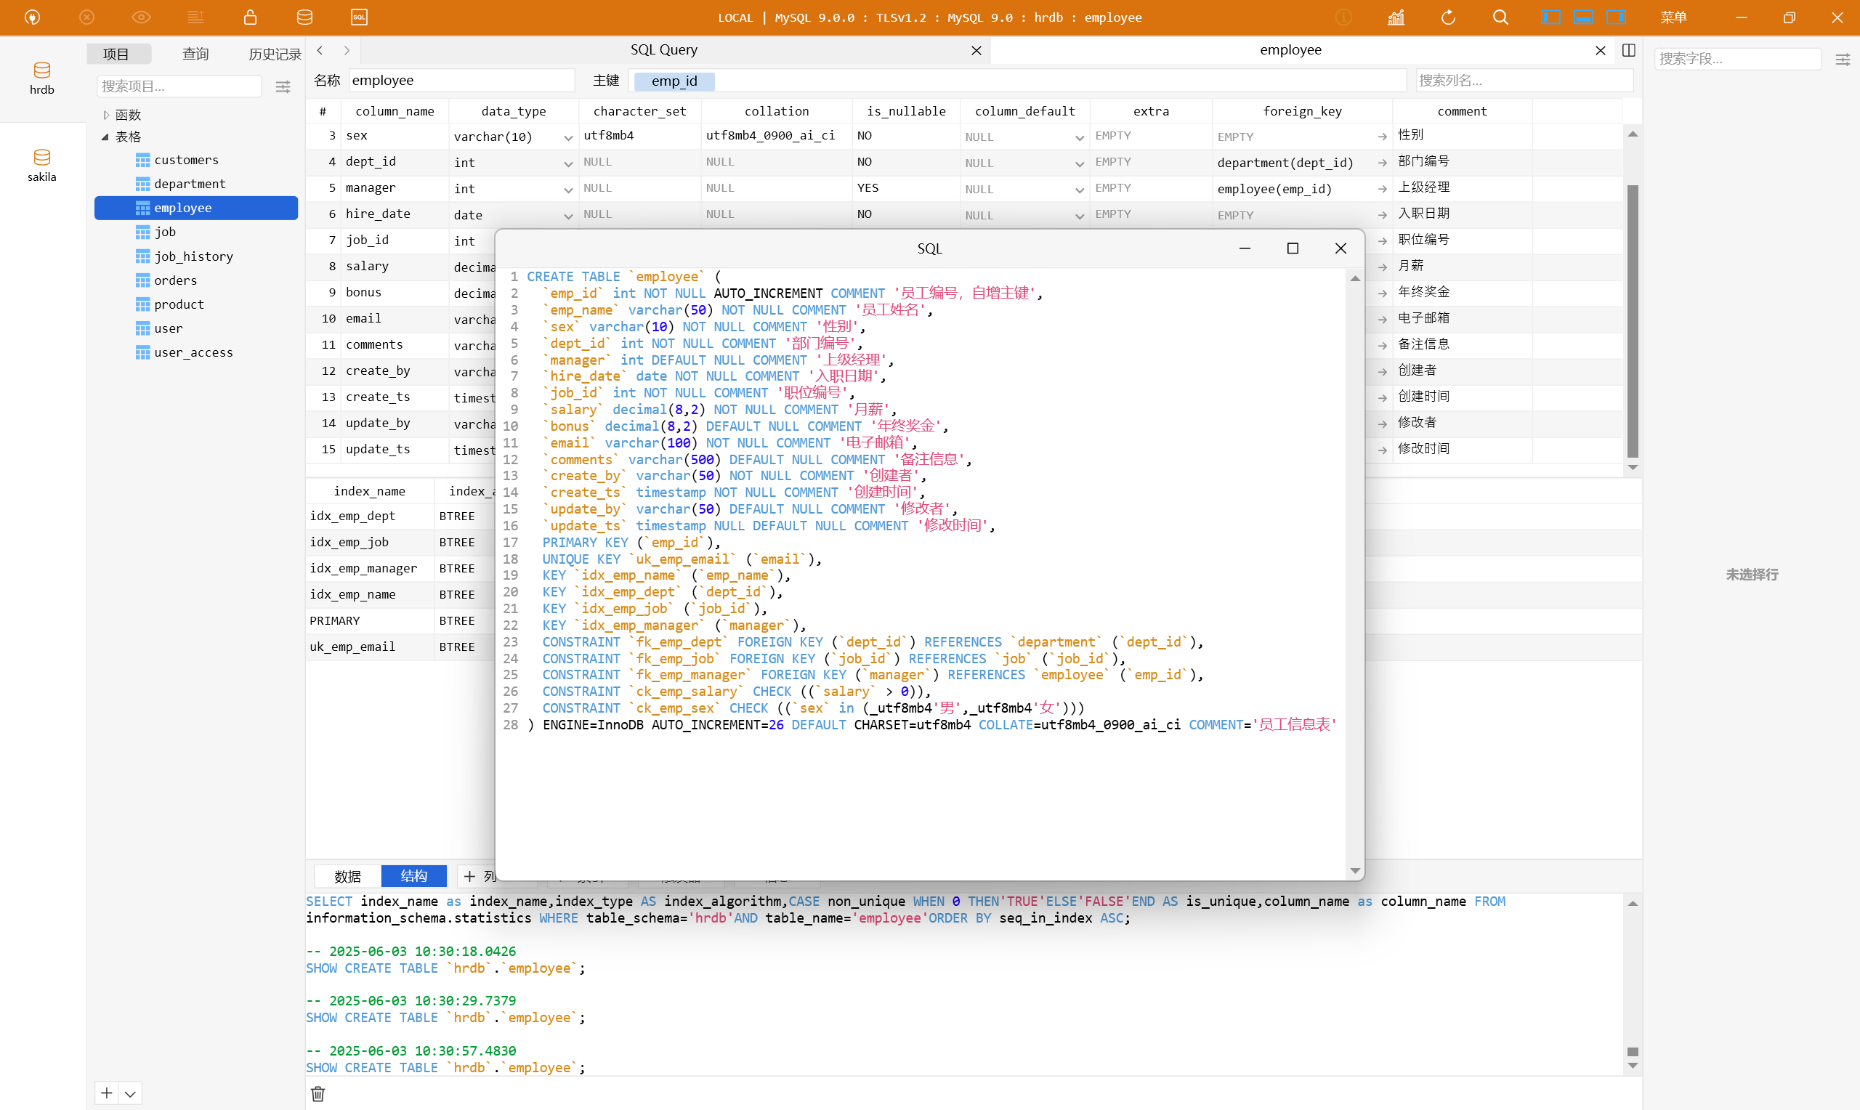The image size is (1860, 1110).
Task: Click the split view icon beside tabs
Action: [1628, 50]
